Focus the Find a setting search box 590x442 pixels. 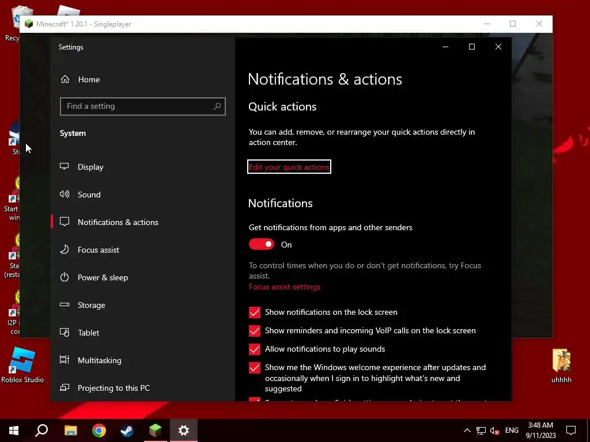pos(143,106)
